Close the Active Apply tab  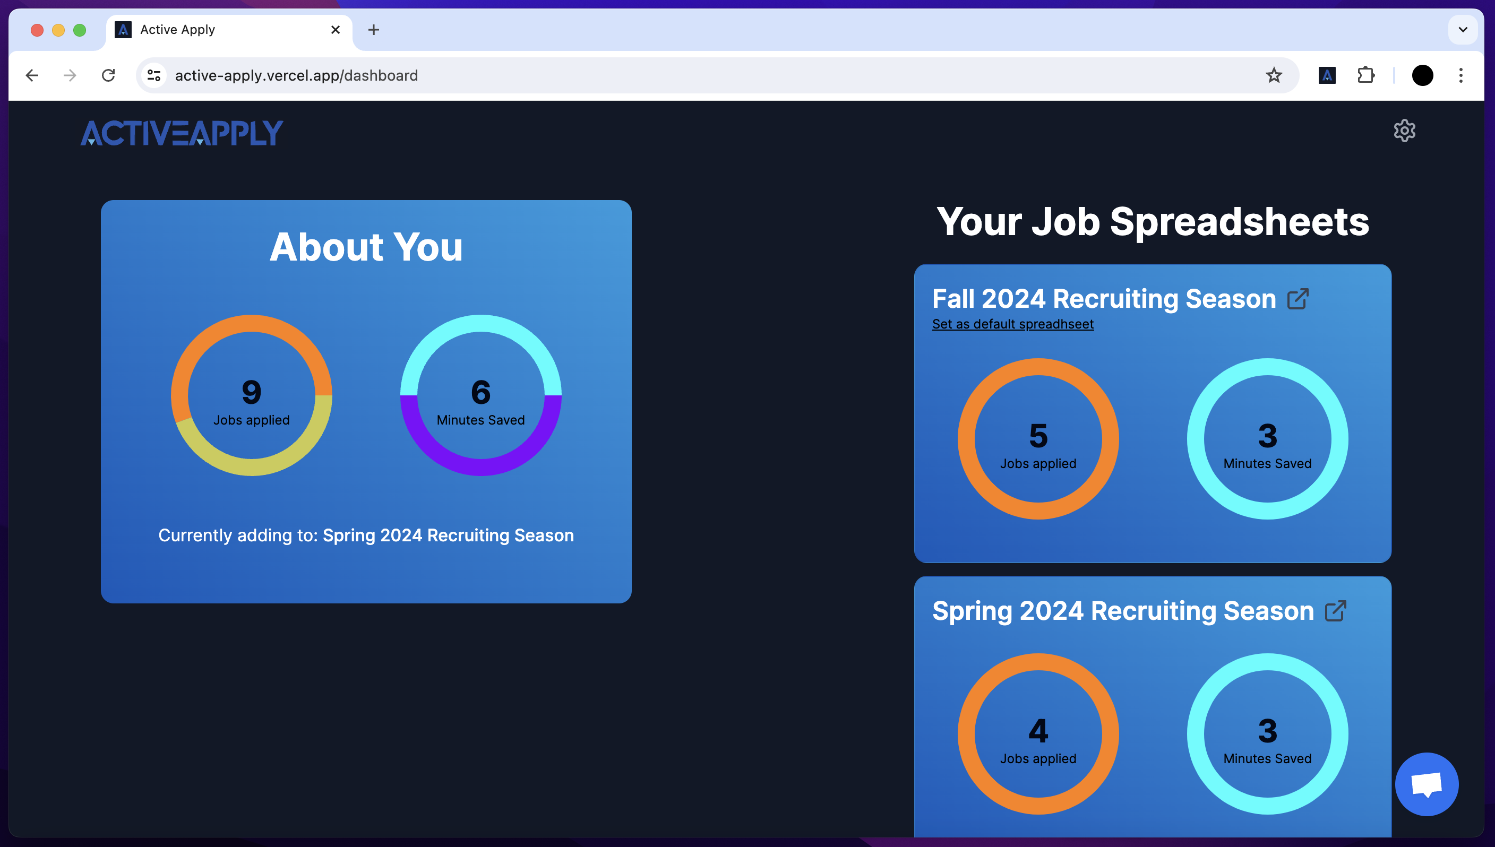(335, 30)
